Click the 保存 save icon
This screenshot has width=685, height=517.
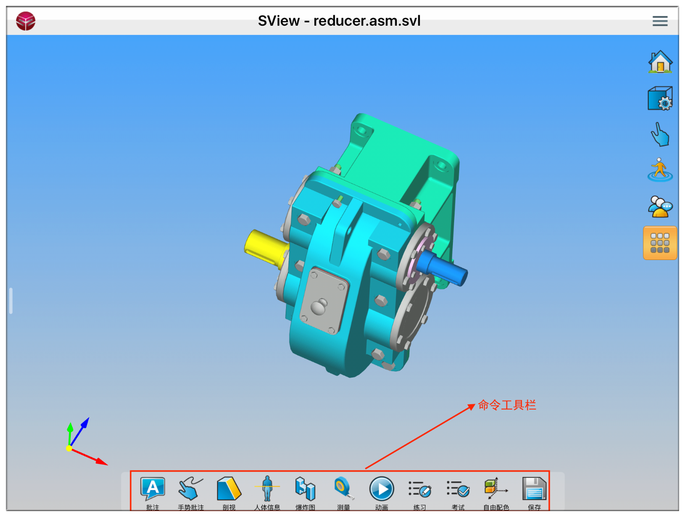coord(534,493)
